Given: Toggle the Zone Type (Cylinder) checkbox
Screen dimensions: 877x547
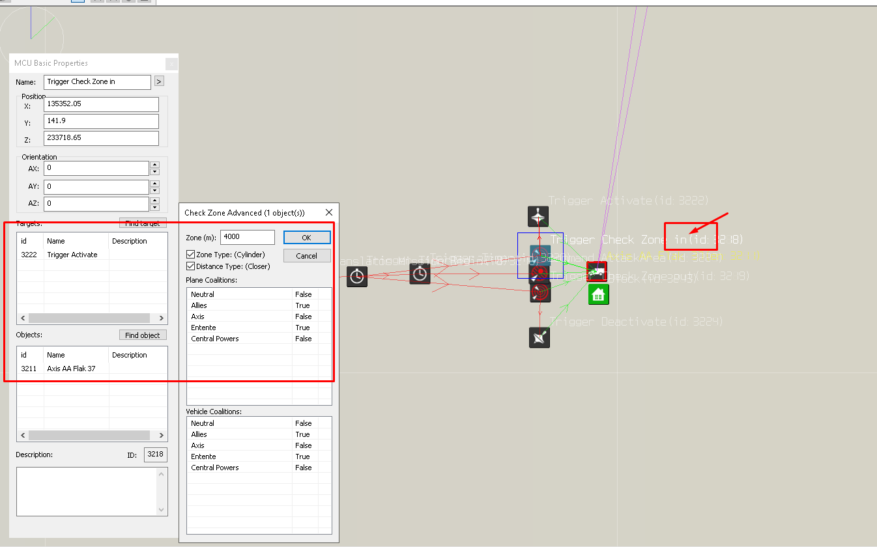Looking at the screenshot, I should point(190,255).
